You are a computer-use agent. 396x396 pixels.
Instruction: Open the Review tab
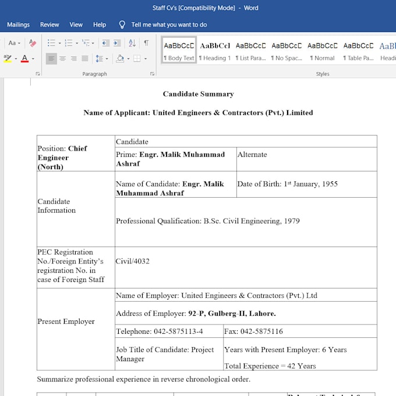click(49, 24)
